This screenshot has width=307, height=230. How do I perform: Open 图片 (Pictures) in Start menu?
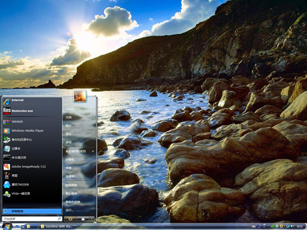click(x=79, y=126)
